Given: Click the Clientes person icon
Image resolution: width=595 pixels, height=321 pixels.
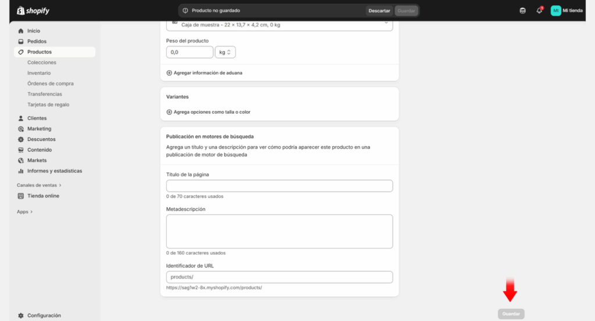Looking at the screenshot, I should 21,118.
